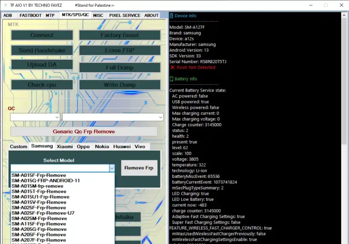Open the PIXEL SERVICE tab
Image resolution: width=349 pixels, height=244 pixels.
coord(125,15)
